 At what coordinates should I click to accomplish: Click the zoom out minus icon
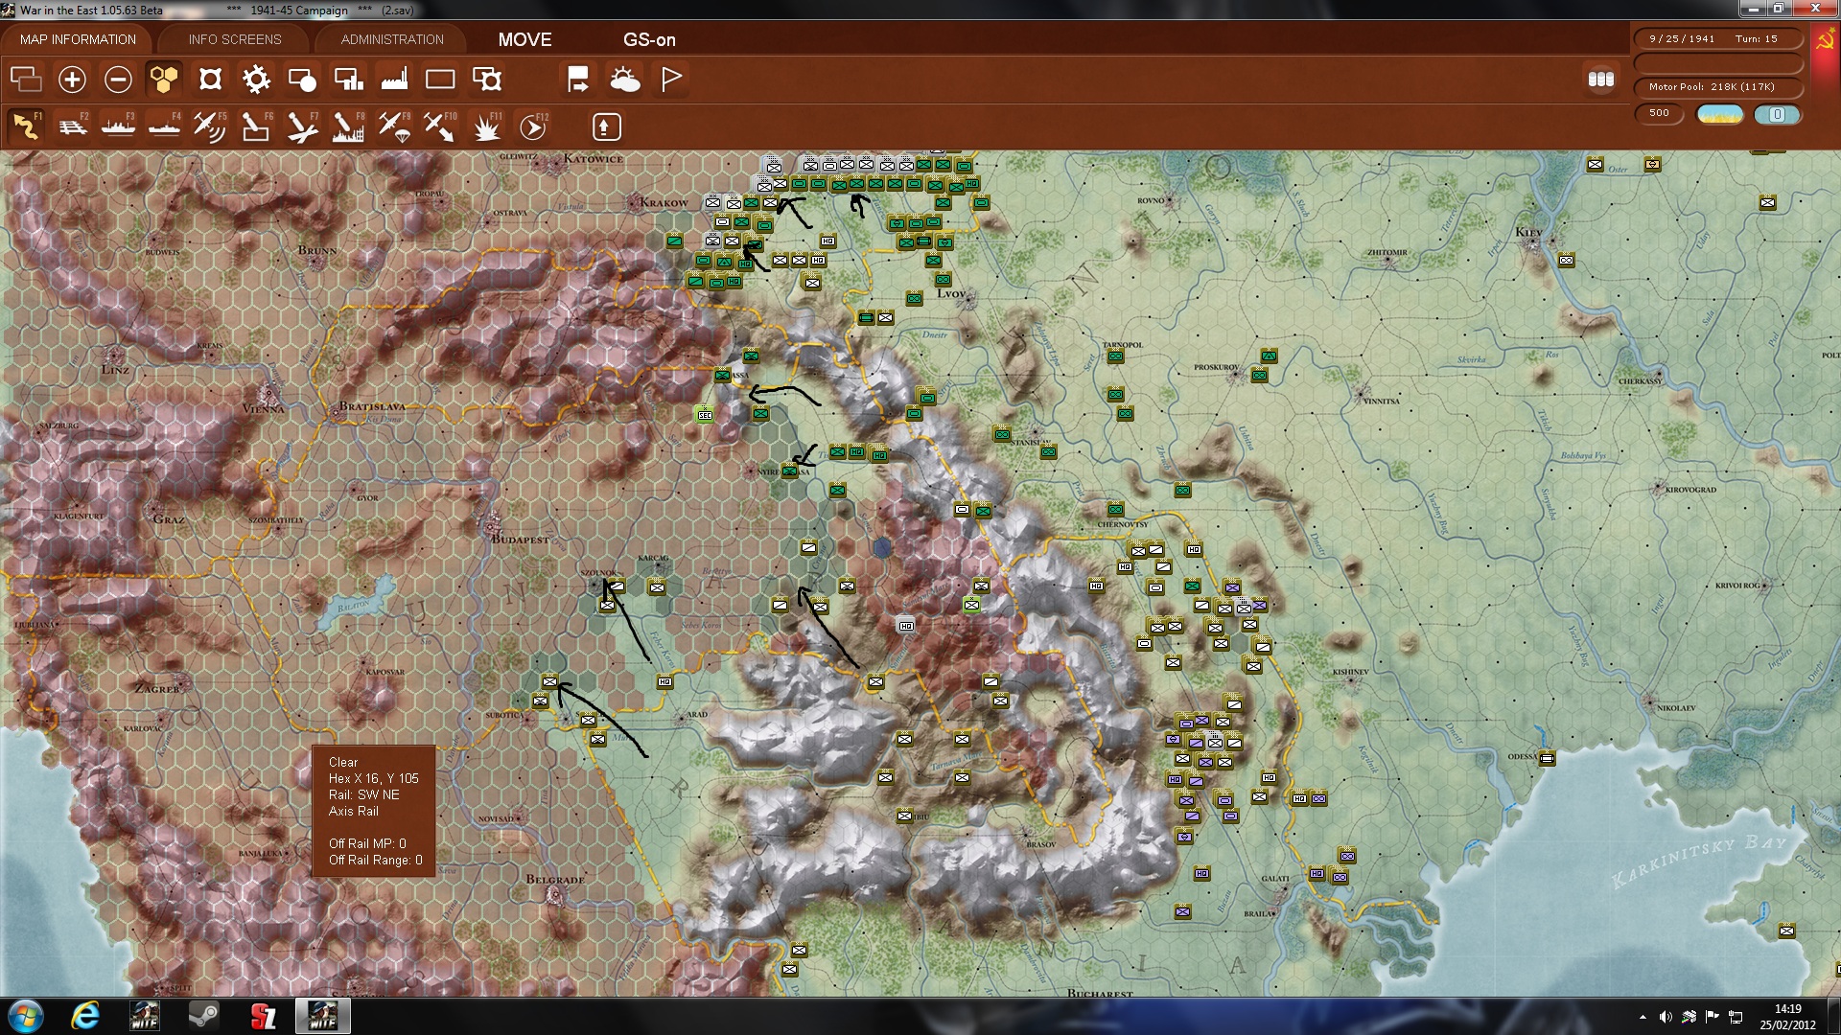point(118,80)
